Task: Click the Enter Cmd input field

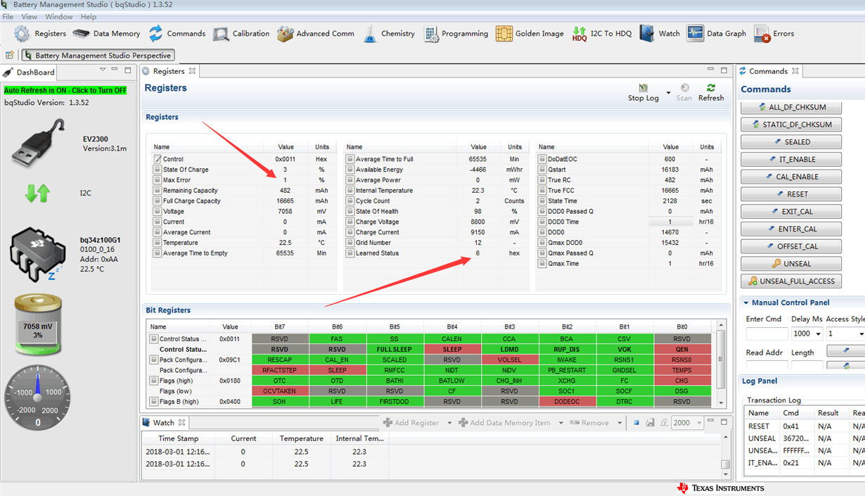Action: click(767, 333)
